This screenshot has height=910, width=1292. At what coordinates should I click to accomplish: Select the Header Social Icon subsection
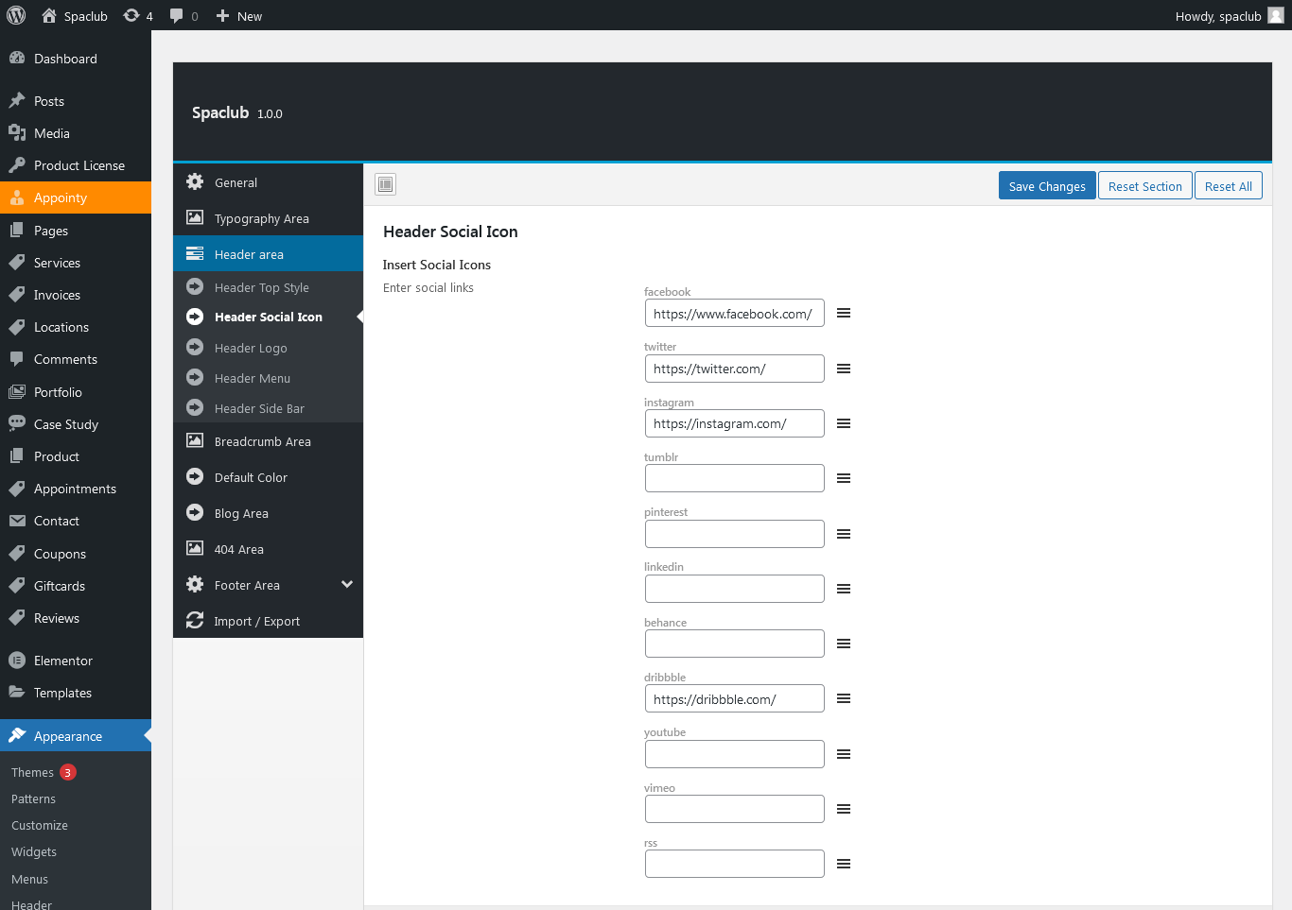point(268,317)
